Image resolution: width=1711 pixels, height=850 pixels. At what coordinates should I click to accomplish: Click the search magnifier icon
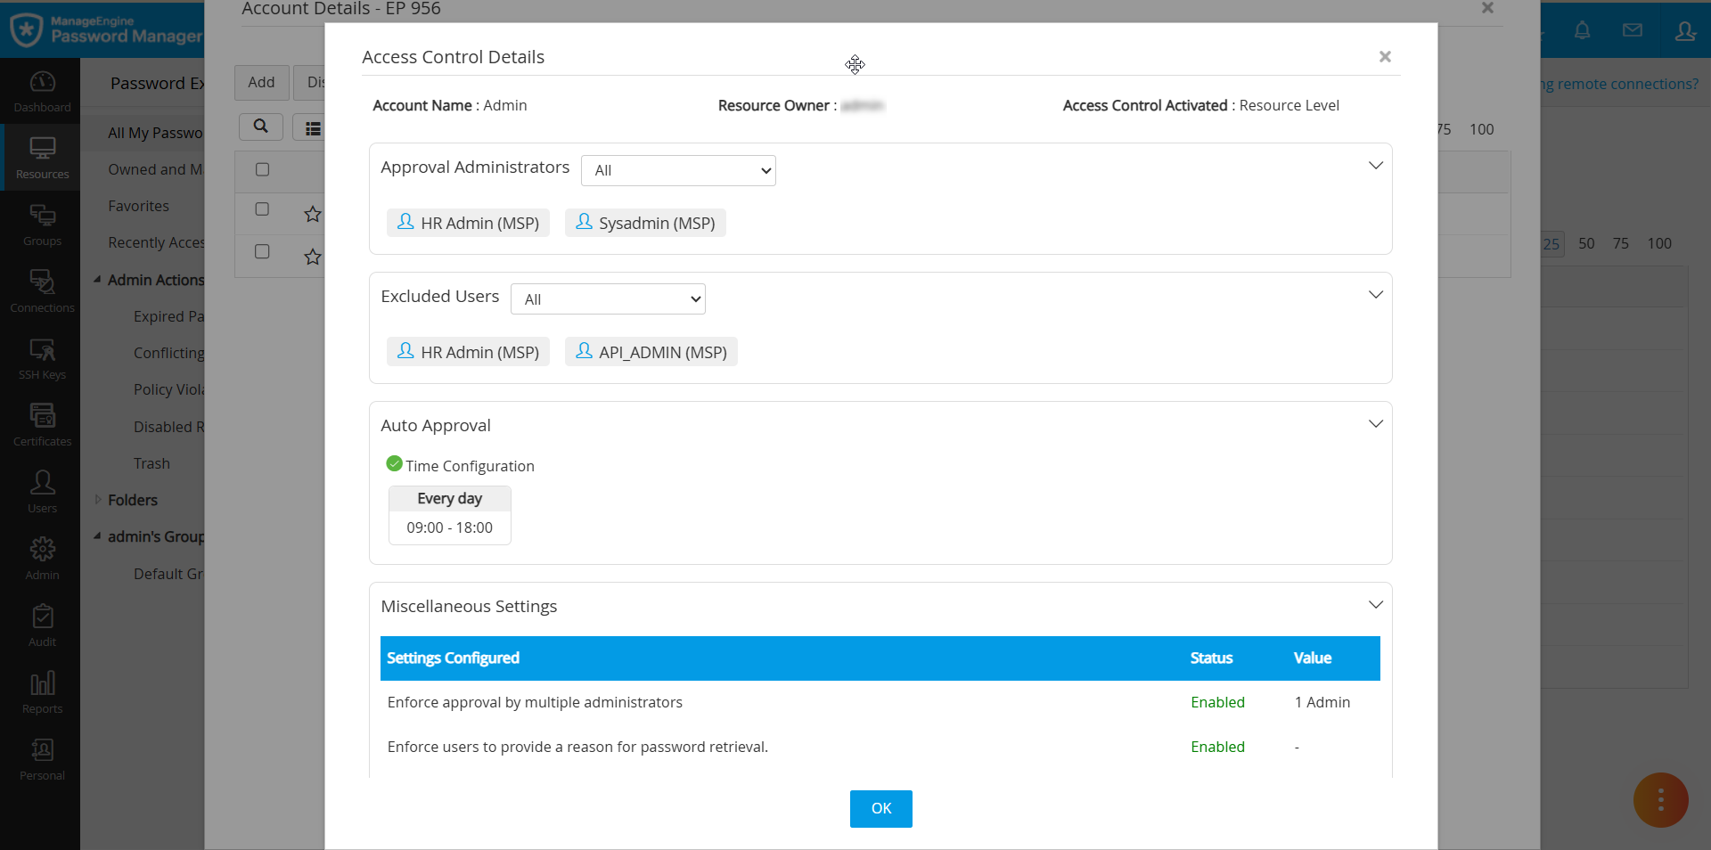pyautogui.click(x=260, y=127)
